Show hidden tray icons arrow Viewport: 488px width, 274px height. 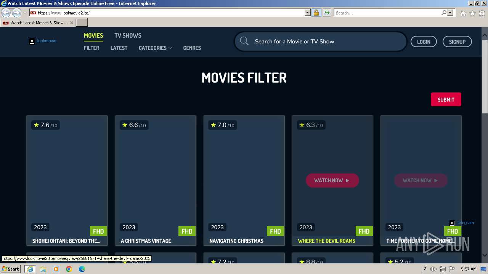[x=425, y=269]
